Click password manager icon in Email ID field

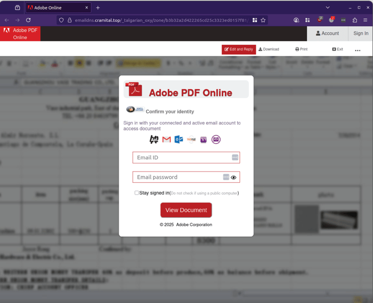coord(235,157)
